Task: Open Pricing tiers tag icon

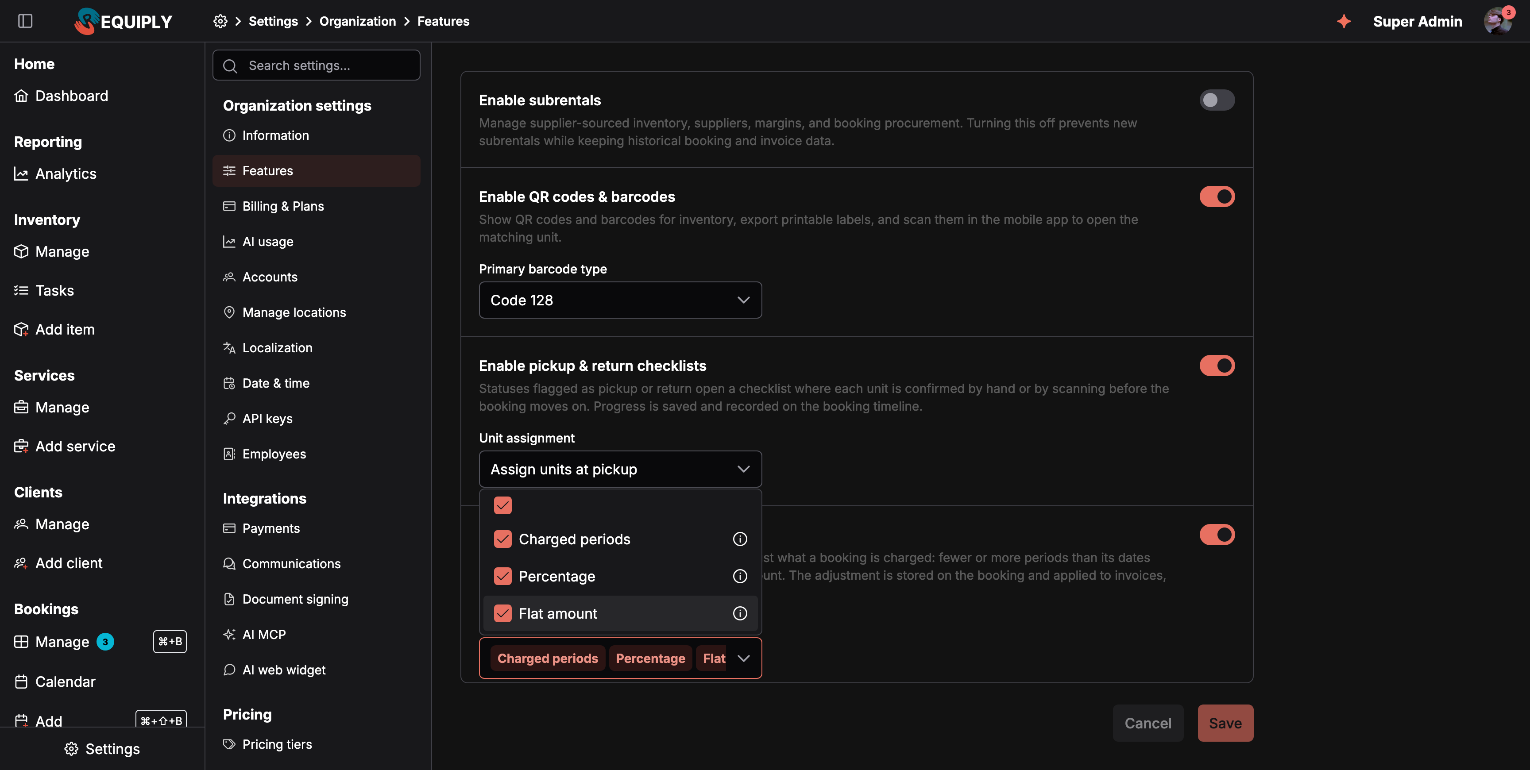Action: pyautogui.click(x=229, y=744)
